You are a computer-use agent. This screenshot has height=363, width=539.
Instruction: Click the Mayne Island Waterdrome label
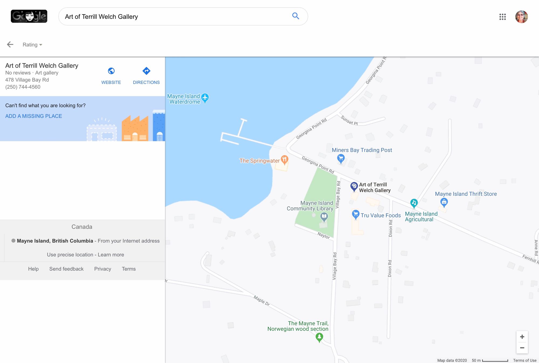[x=184, y=99]
